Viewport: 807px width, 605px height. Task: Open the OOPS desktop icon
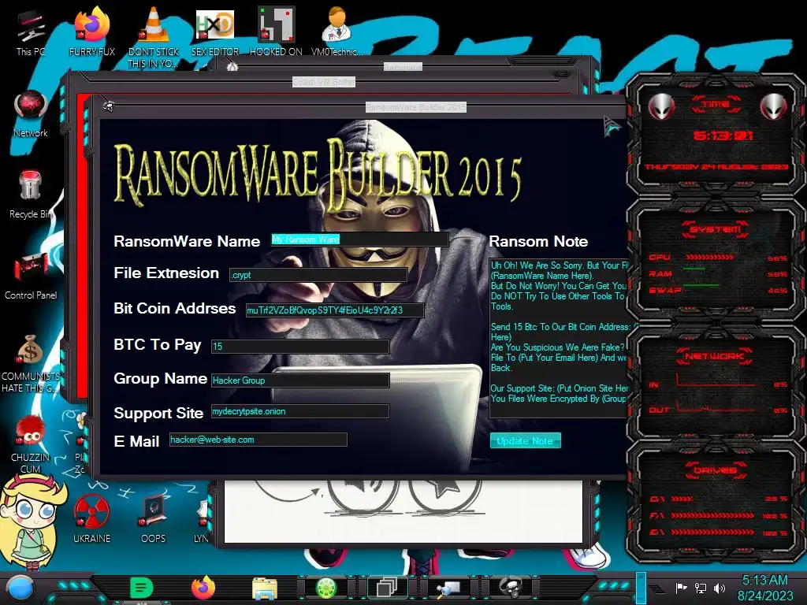[x=154, y=518]
